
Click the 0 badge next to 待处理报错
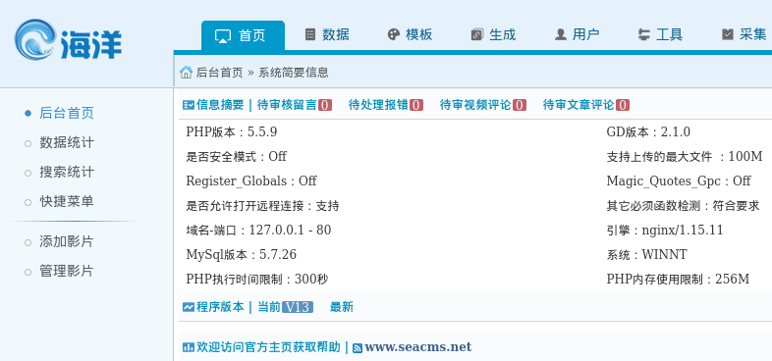(416, 105)
